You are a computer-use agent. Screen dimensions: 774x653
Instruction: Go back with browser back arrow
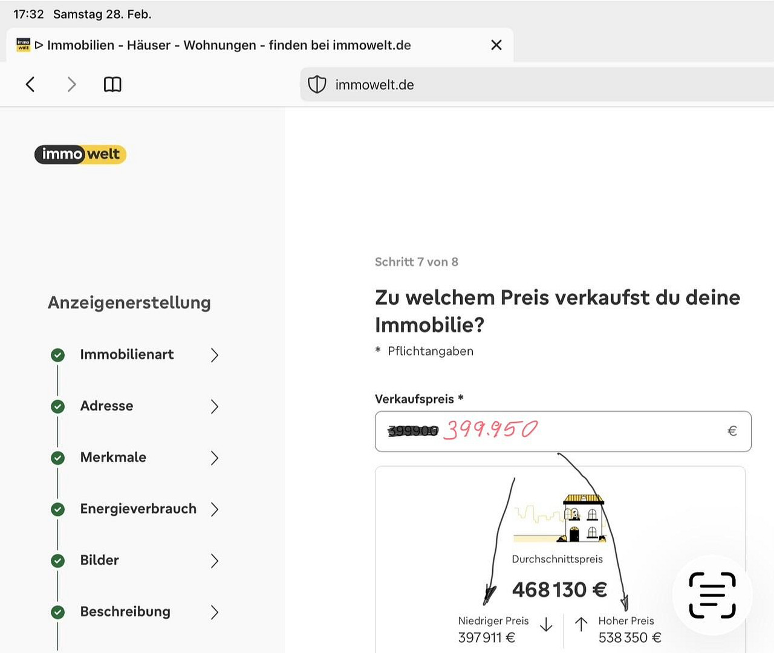pyautogui.click(x=30, y=84)
